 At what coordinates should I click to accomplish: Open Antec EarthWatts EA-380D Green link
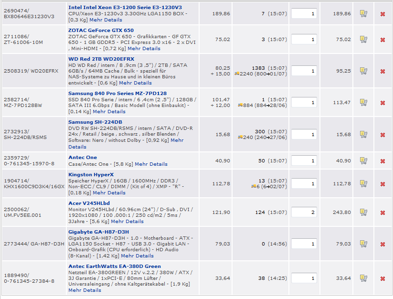(x=115, y=266)
